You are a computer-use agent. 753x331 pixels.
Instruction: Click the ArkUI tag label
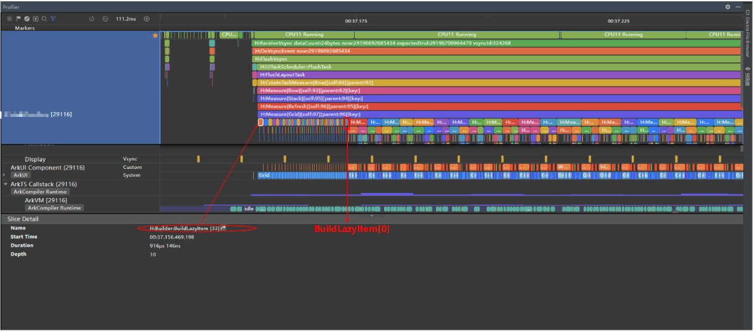[x=20, y=175]
